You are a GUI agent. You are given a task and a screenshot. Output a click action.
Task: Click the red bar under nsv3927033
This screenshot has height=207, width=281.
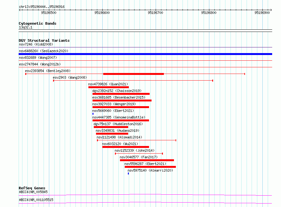(121, 107)
